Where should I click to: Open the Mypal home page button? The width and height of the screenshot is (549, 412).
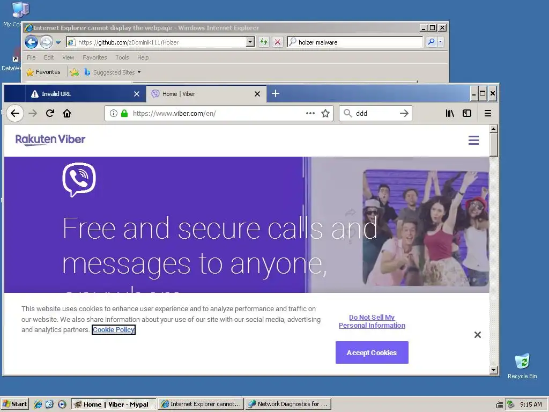click(x=67, y=113)
